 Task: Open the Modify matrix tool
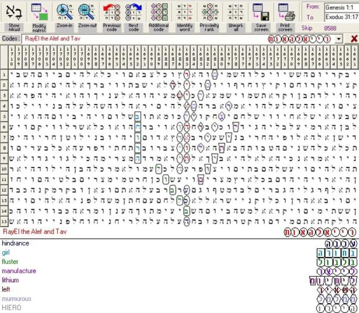[x=39, y=11]
